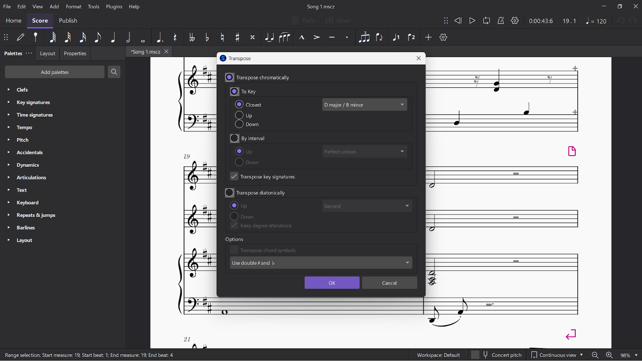The width and height of the screenshot is (642, 361).
Task: Switch to Voice 1
Action: pos(396,37)
